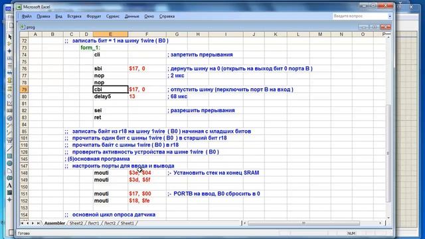
Task: Click the '$3e, $04' cell in row 148
Action: (147, 173)
